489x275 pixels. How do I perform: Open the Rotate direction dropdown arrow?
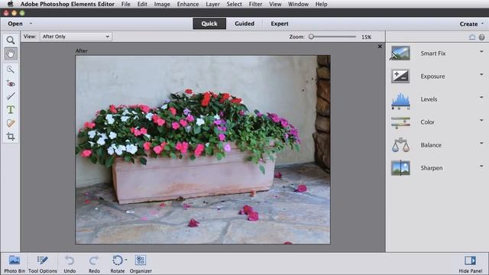pos(125,260)
